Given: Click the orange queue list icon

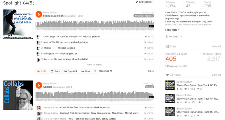Looking at the screenshot, I should tap(95, 71).
